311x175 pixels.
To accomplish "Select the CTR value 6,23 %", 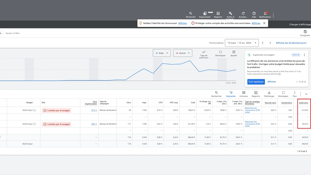I will [159, 124].
